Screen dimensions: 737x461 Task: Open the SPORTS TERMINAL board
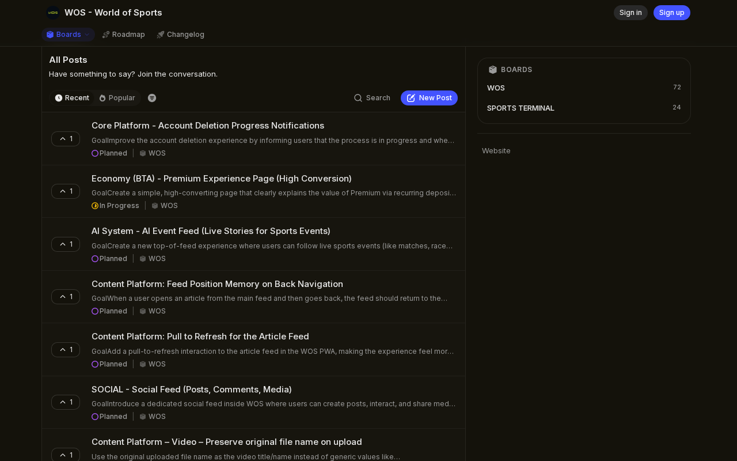click(521, 108)
